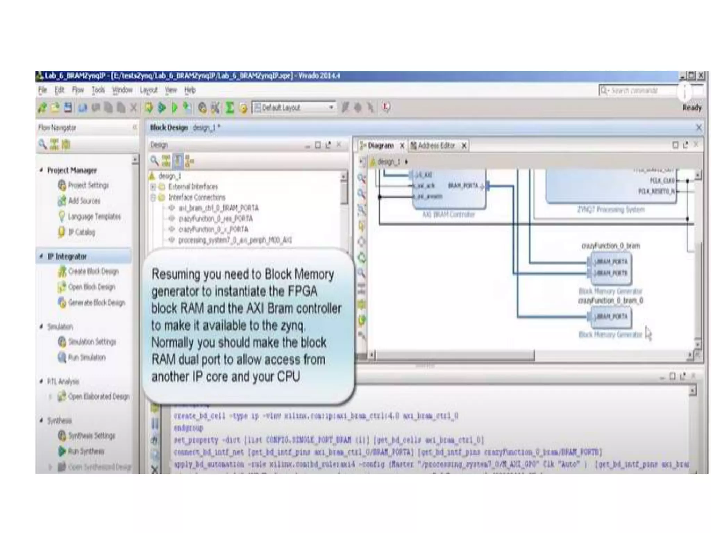Image resolution: width=711 pixels, height=533 pixels.
Task: Click Create Block Design link
Action: (93, 271)
